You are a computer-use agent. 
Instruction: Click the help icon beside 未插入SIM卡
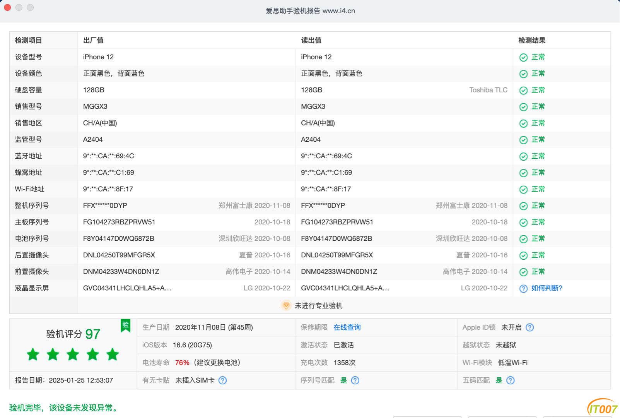(x=222, y=380)
